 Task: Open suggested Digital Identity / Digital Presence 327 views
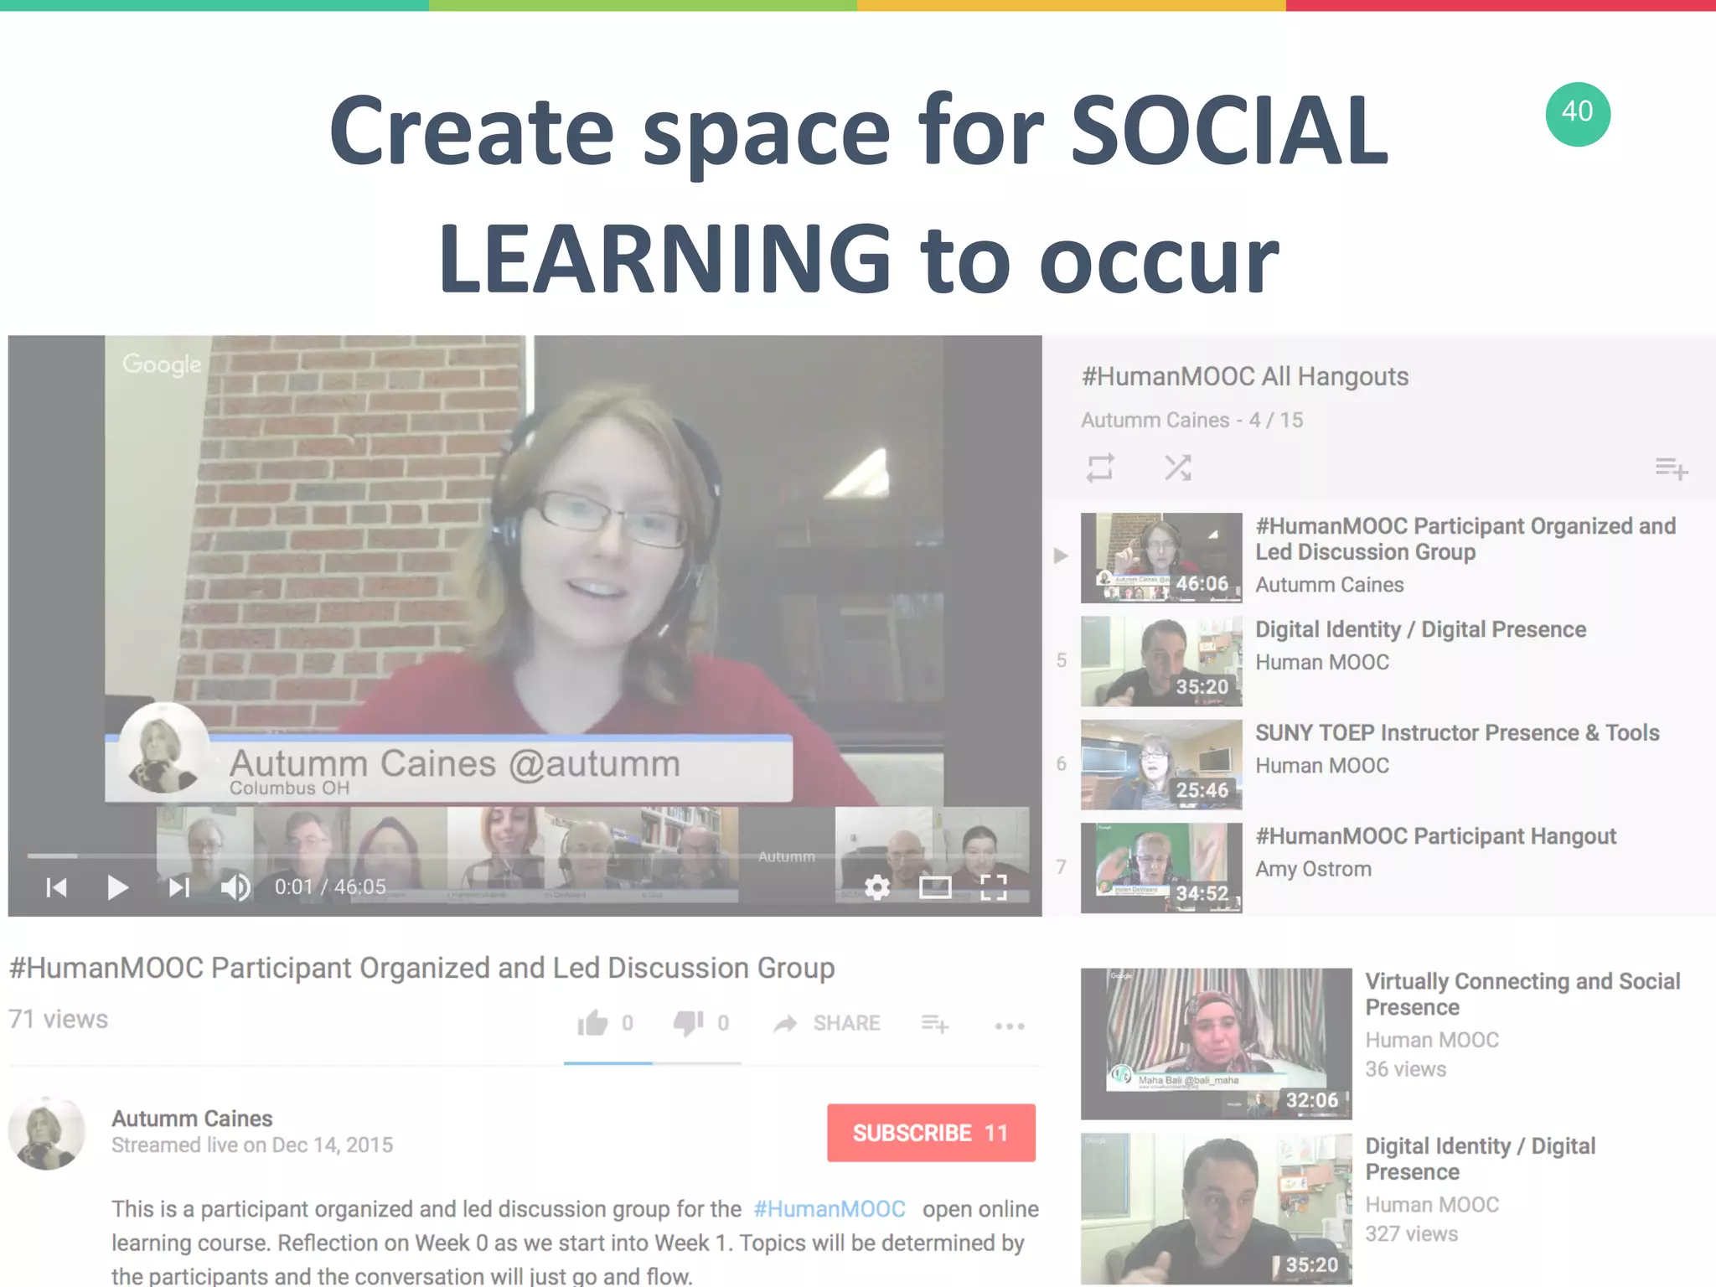(x=1481, y=1159)
